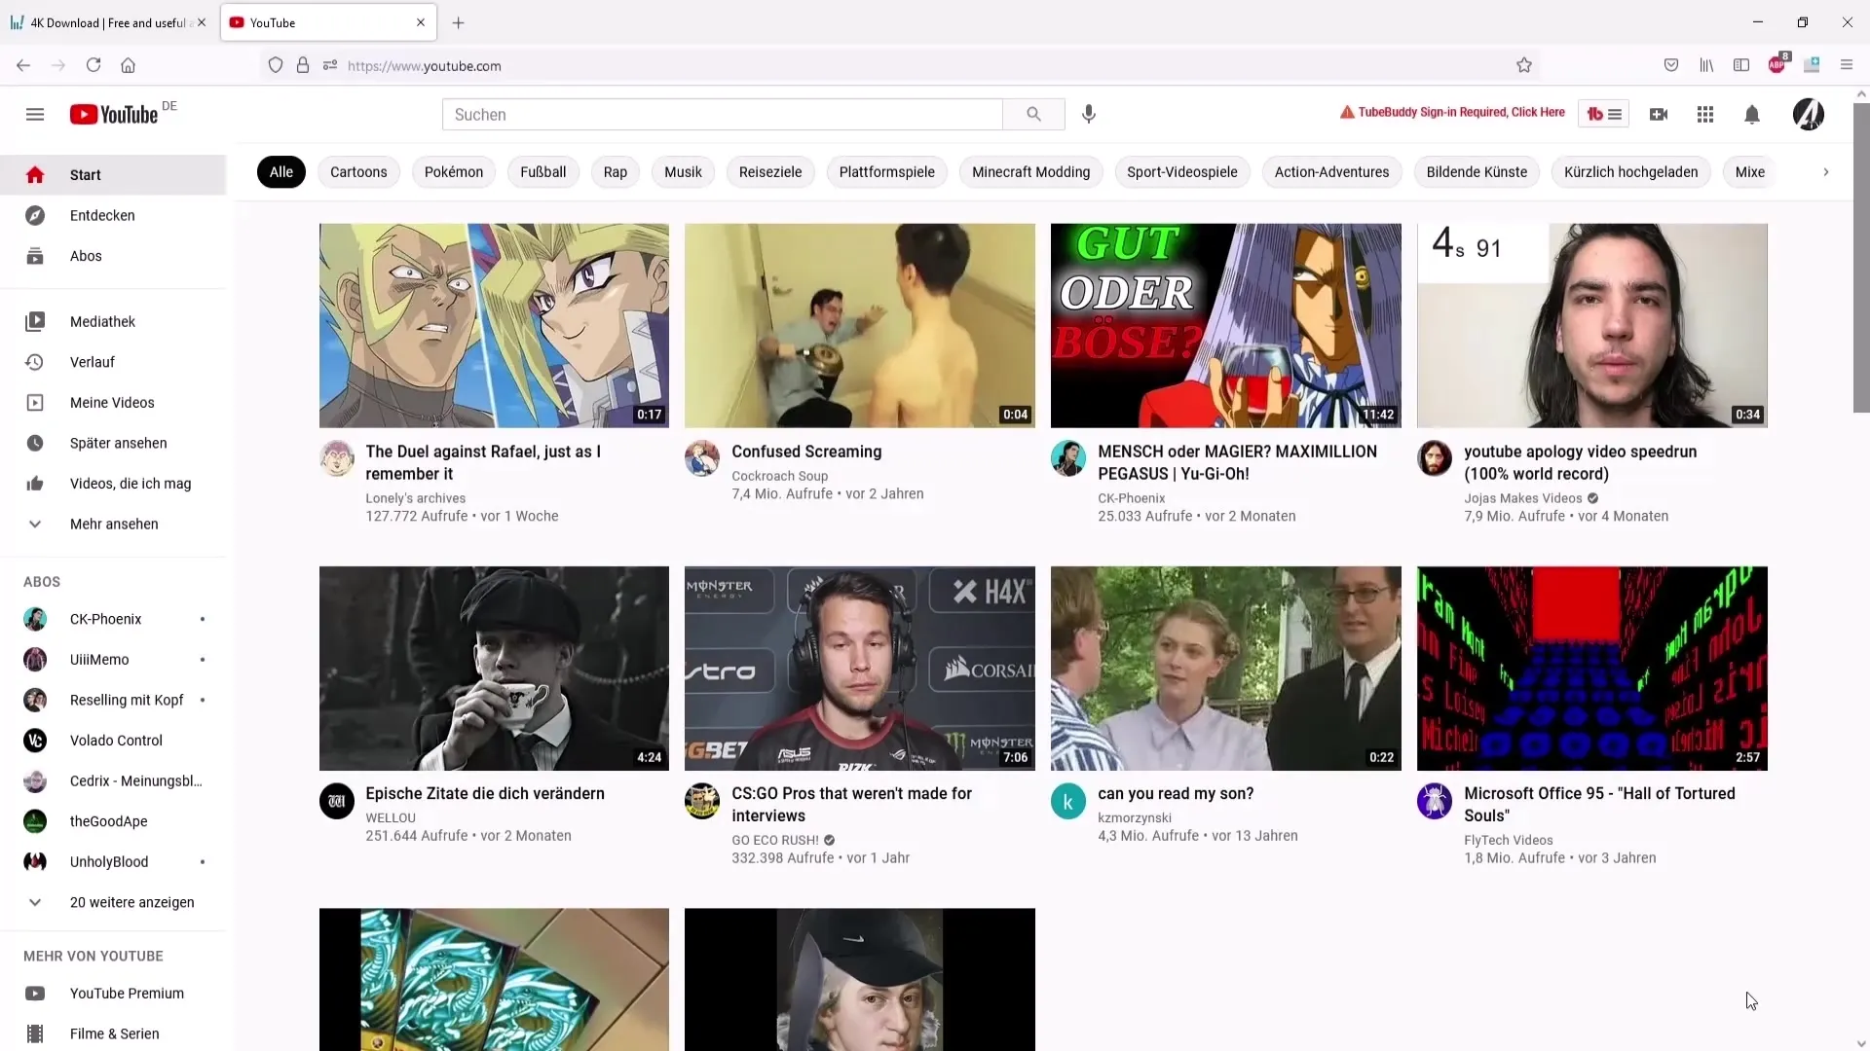Click the hamburger menu icon
This screenshot has width=1870, height=1051.
tap(35, 114)
